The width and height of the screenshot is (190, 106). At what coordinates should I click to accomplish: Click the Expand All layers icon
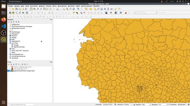[x=23, y=64]
